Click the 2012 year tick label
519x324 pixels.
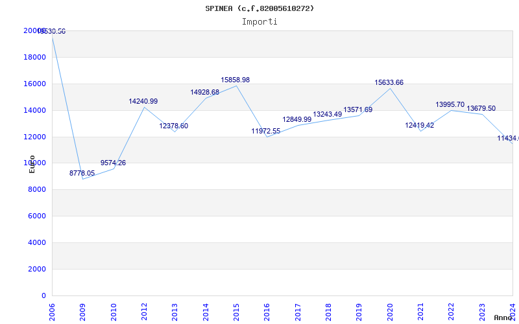(144, 312)
